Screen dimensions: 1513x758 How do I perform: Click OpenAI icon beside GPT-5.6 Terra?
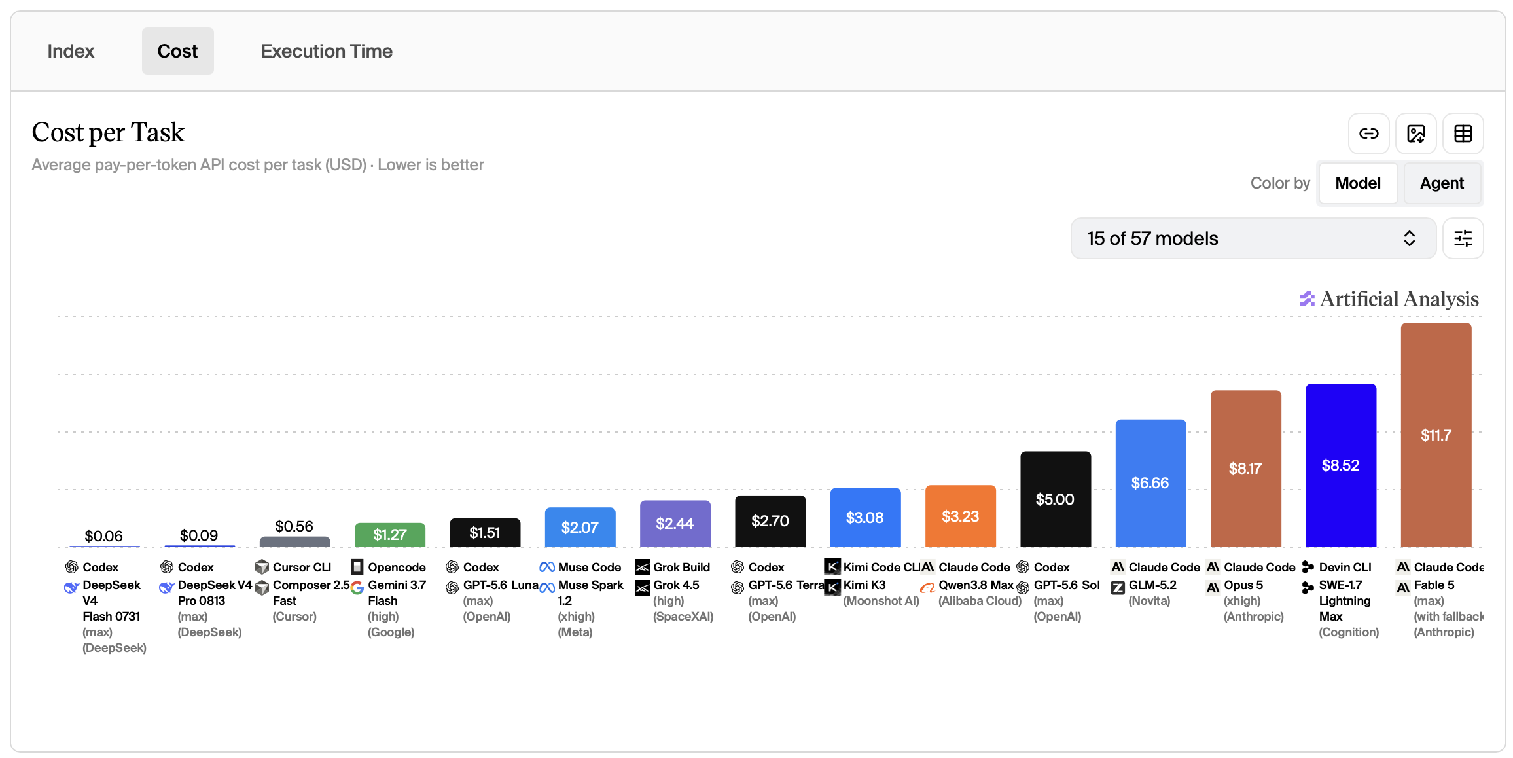[738, 587]
